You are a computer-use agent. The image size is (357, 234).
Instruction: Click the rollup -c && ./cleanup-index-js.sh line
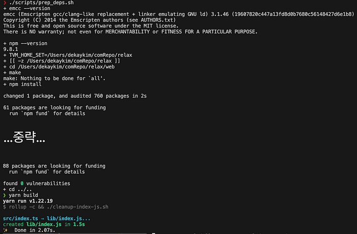click(x=56, y=207)
